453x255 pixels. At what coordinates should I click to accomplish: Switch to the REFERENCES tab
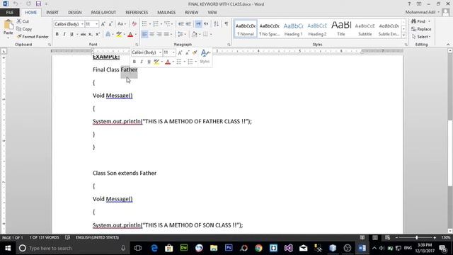[137, 13]
